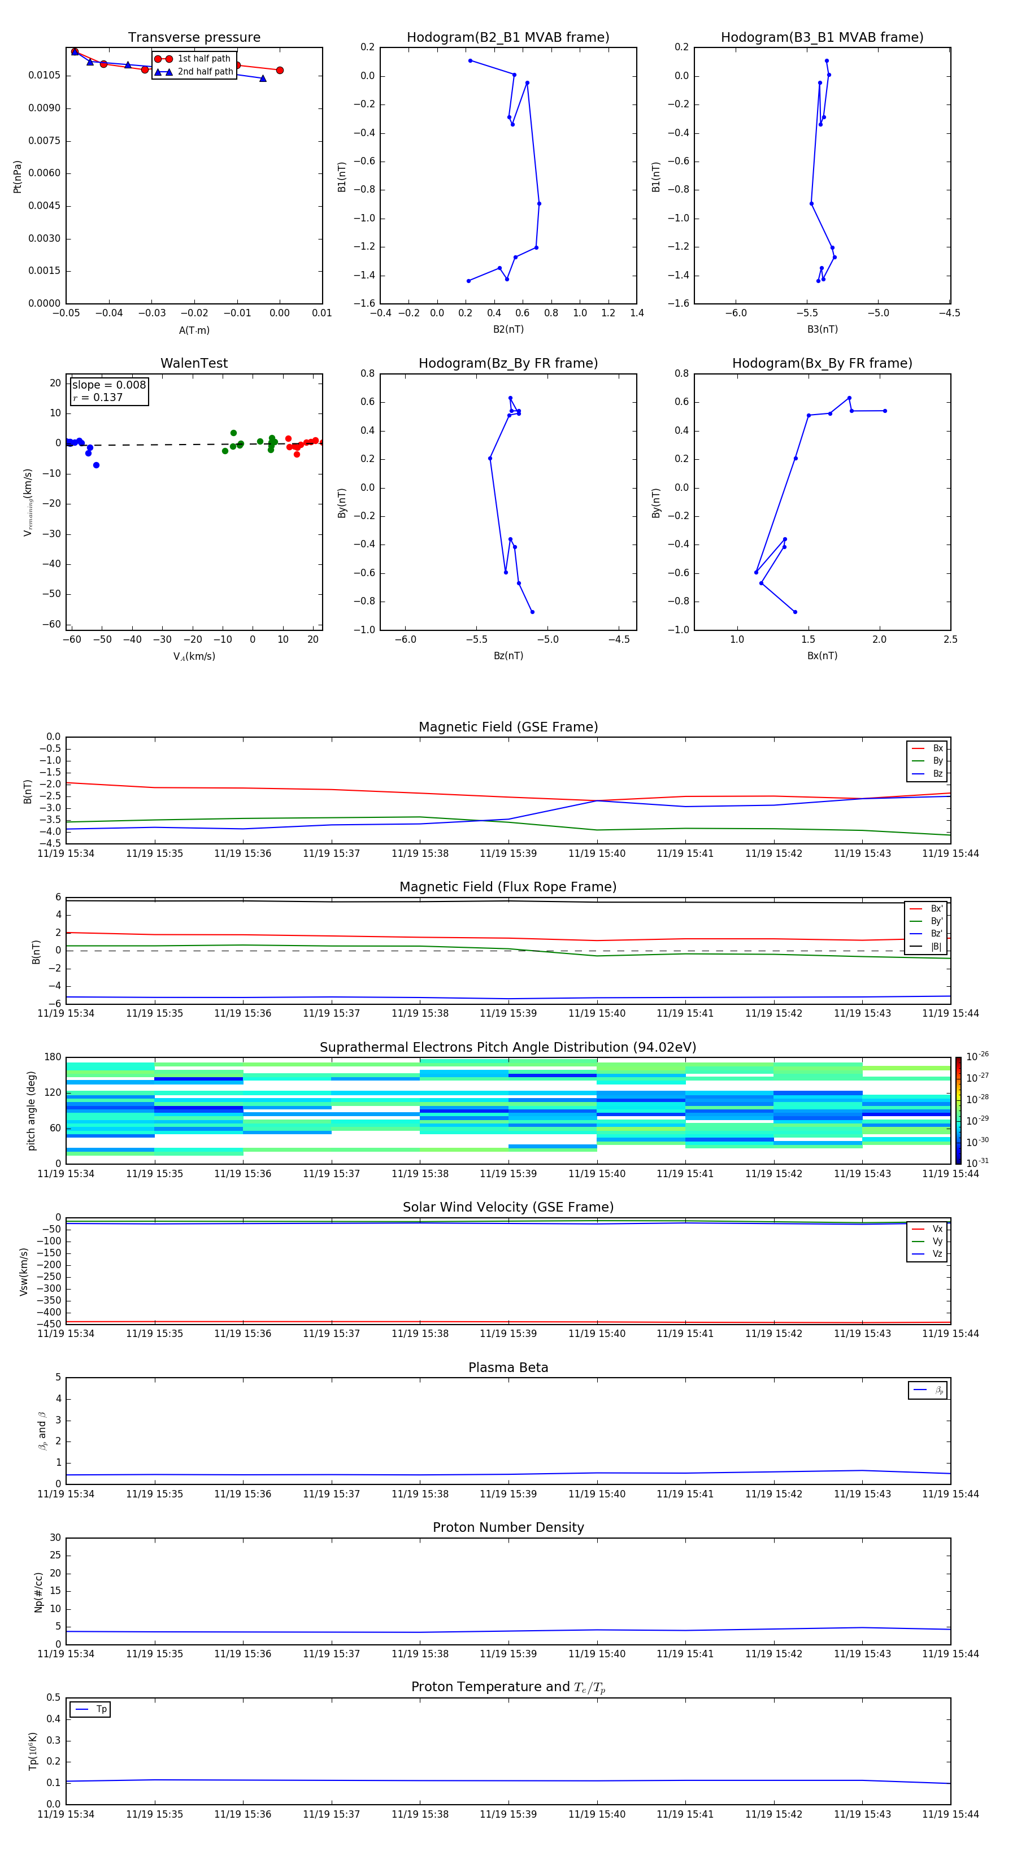This screenshot has height=1864, width=1017.
Task: Click the 'Magnetic Field (Flux Rope Frame)' title
Action: [508, 887]
